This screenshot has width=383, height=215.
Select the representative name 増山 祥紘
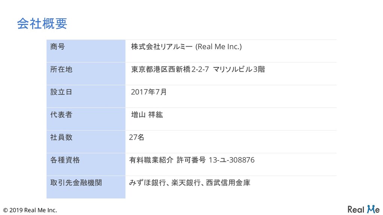coord(147,115)
